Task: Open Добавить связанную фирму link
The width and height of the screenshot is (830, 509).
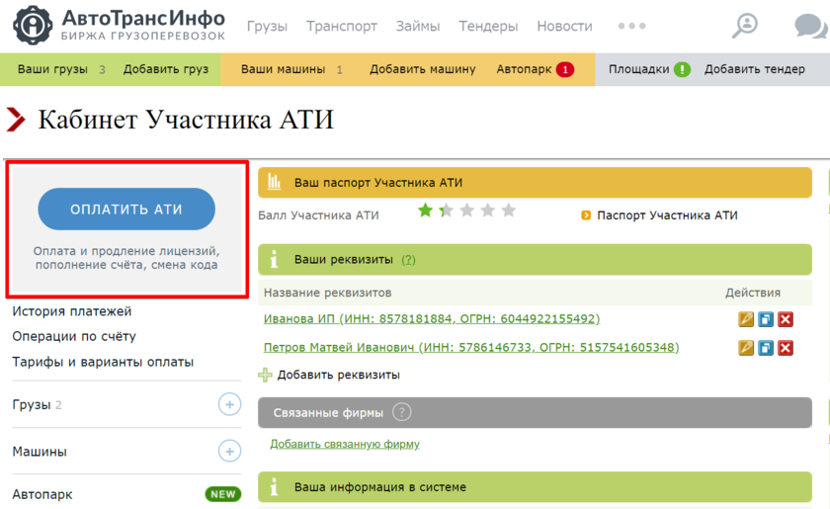Action: (345, 445)
